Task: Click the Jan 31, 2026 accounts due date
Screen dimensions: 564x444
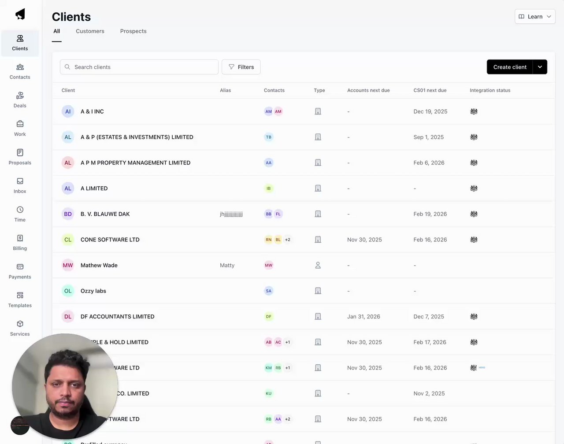Action: click(364, 316)
